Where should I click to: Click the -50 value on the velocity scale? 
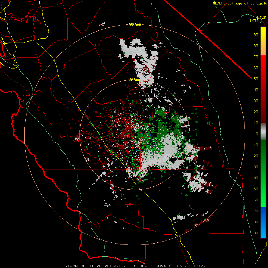tap(255, 189)
